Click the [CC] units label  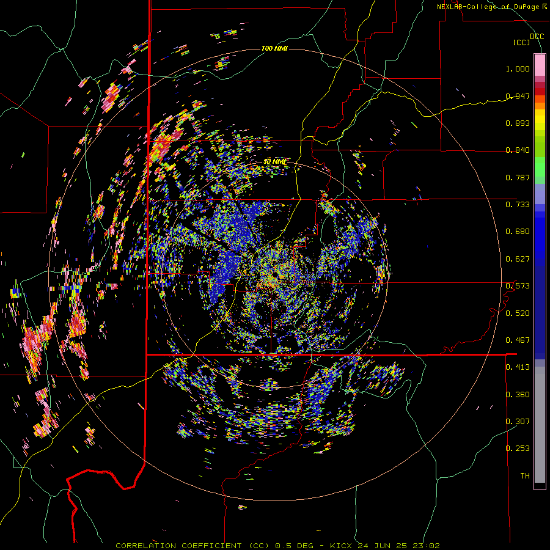[x=522, y=42]
